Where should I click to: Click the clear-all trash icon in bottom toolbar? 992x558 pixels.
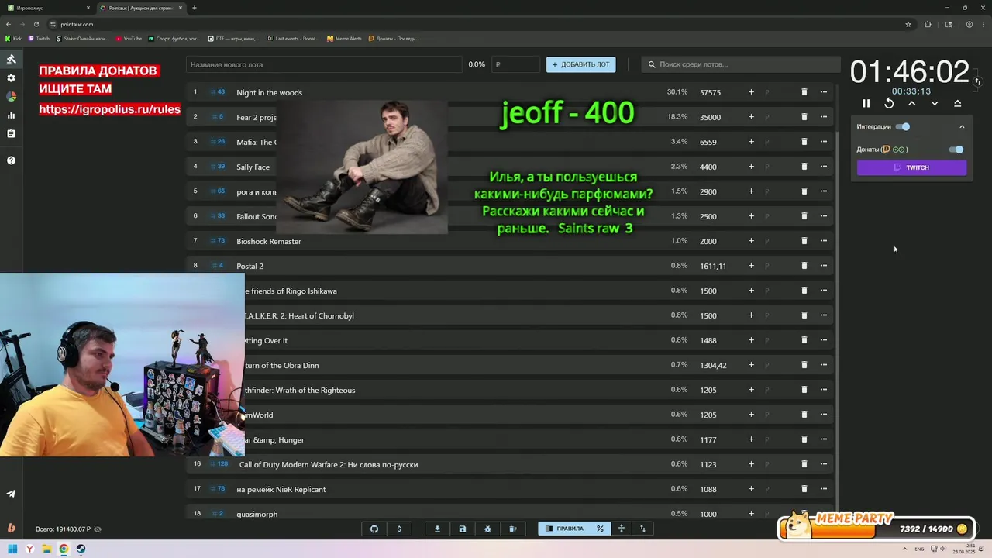[x=512, y=529]
